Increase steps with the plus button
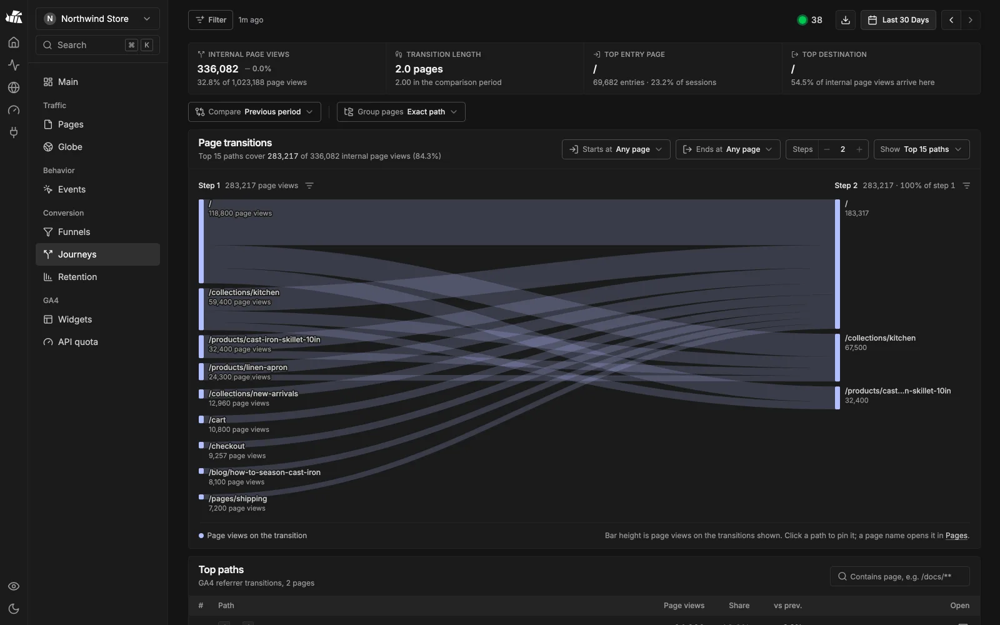Screen dimensions: 1000x625 click(x=859, y=149)
